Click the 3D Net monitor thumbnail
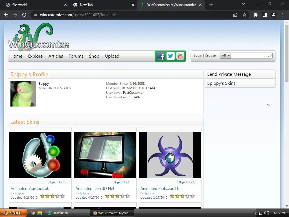Image resolution: width=289 pixels, height=217 pixels. (x=105, y=155)
